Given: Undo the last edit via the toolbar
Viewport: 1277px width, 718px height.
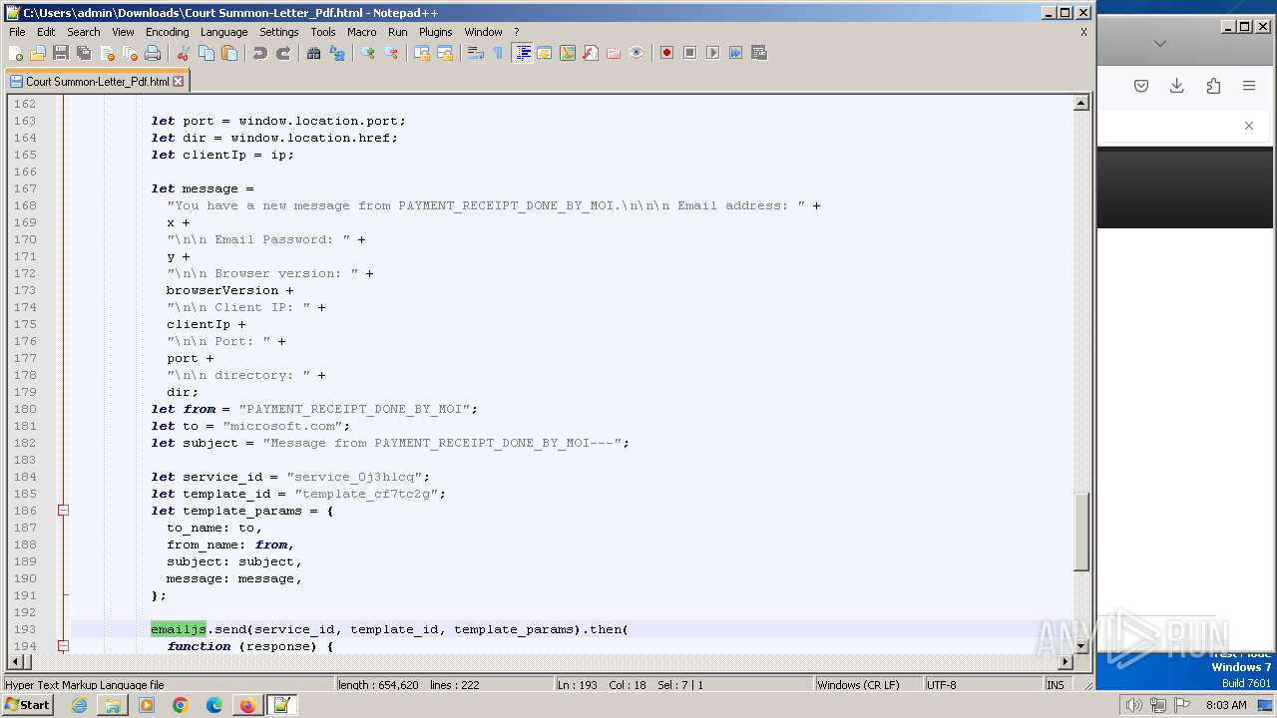Looking at the screenshot, I should coord(260,53).
